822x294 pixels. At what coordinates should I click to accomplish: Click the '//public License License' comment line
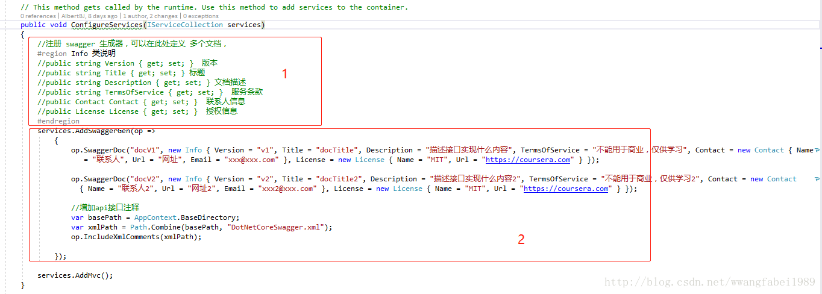click(x=137, y=111)
